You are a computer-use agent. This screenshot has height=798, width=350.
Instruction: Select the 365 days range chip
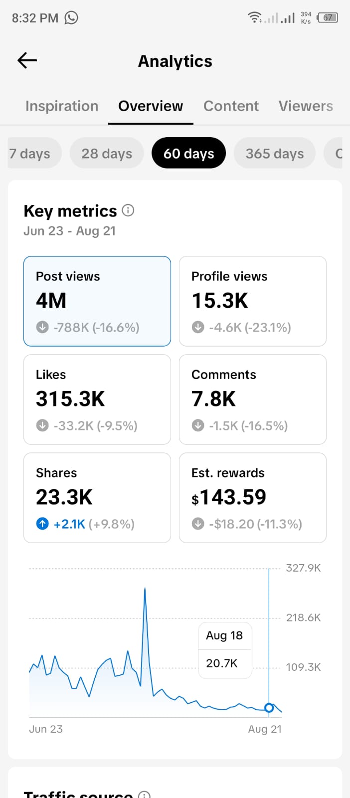(x=275, y=153)
